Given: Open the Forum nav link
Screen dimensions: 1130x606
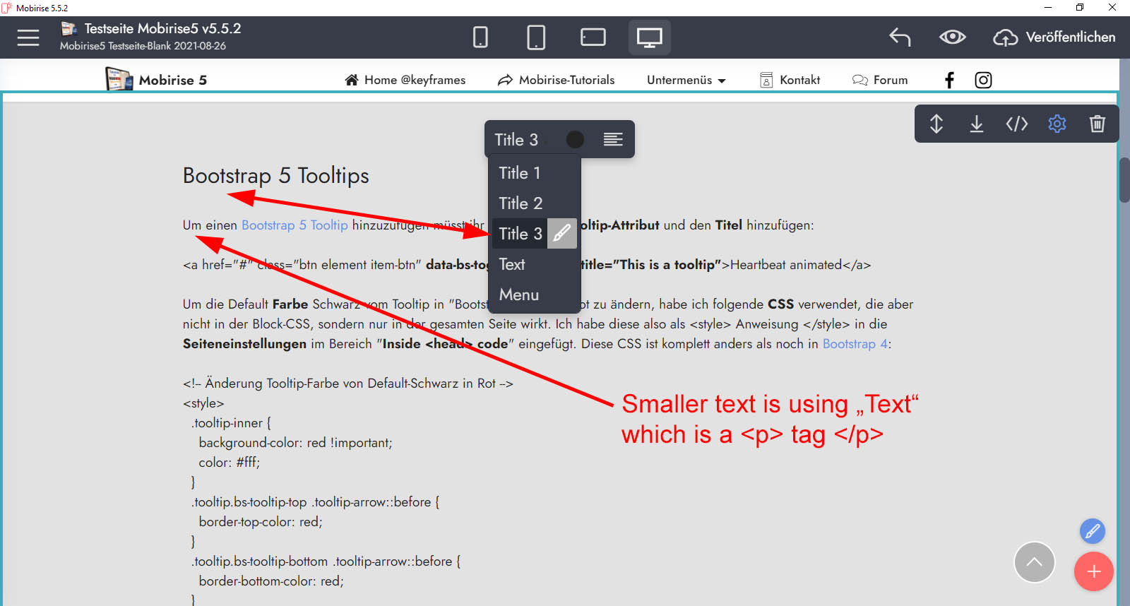Looking at the screenshot, I should (880, 80).
